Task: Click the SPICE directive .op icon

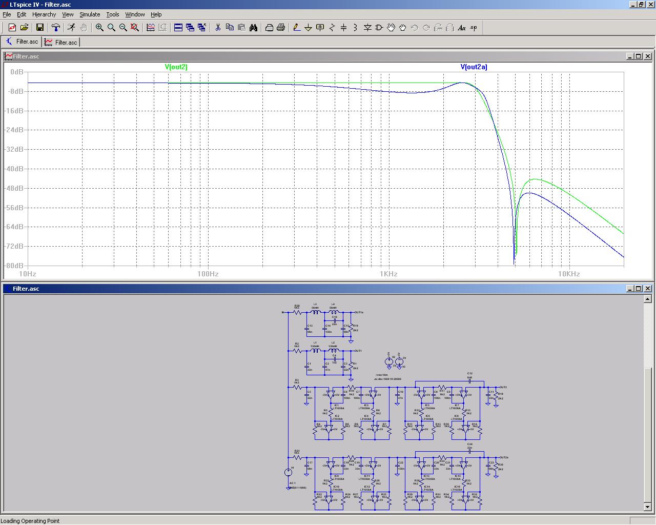Action: click(x=474, y=28)
